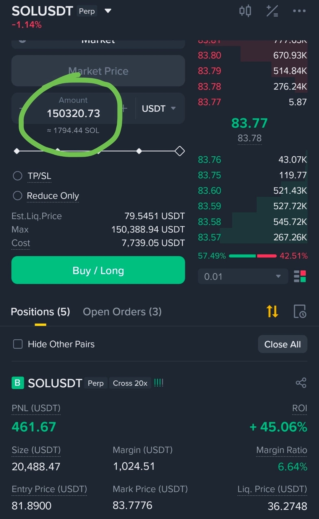The width and height of the screenshot is (319, 519).
Task: Click the Close All button
Action: 283,344
